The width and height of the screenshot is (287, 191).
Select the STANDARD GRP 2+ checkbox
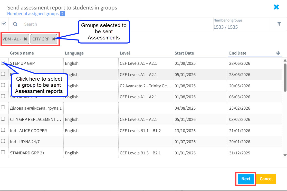(3, 152)
